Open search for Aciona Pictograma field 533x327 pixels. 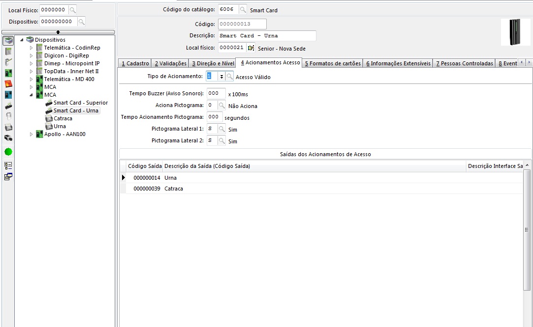pyautogui.click(x=222, y=106)
